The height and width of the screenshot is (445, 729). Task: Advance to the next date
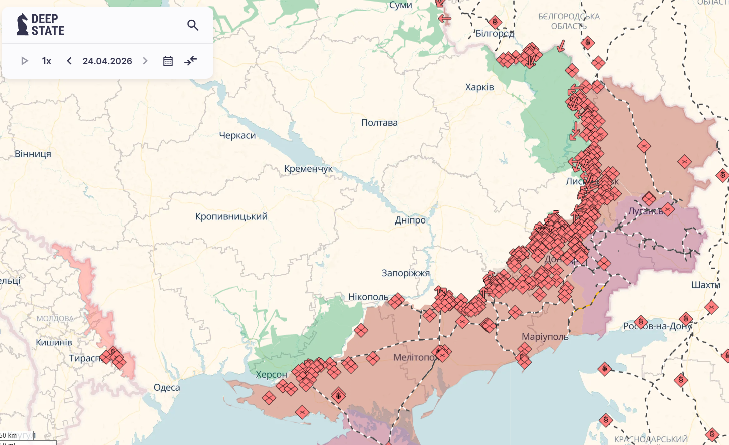pyautogui.click(x=145, y=61)
